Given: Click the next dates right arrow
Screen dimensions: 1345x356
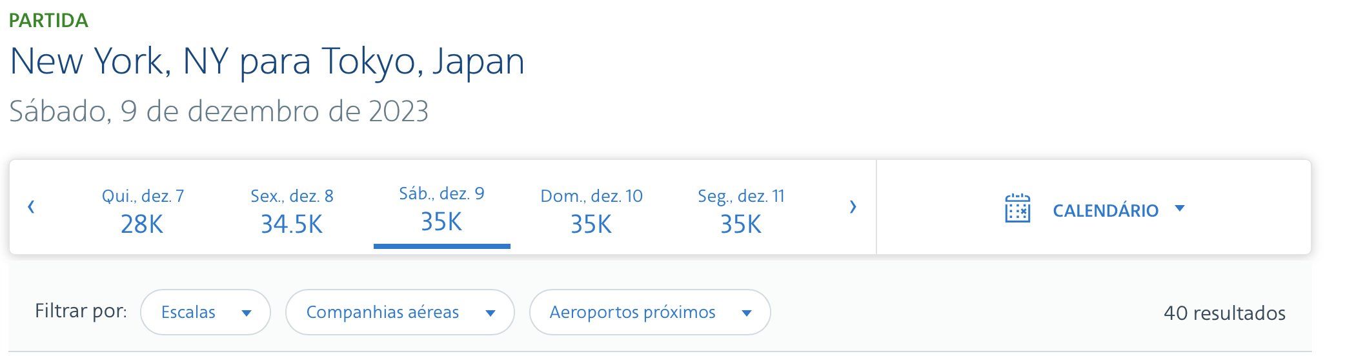Looking at the screenshot, I should click(853, 207).
